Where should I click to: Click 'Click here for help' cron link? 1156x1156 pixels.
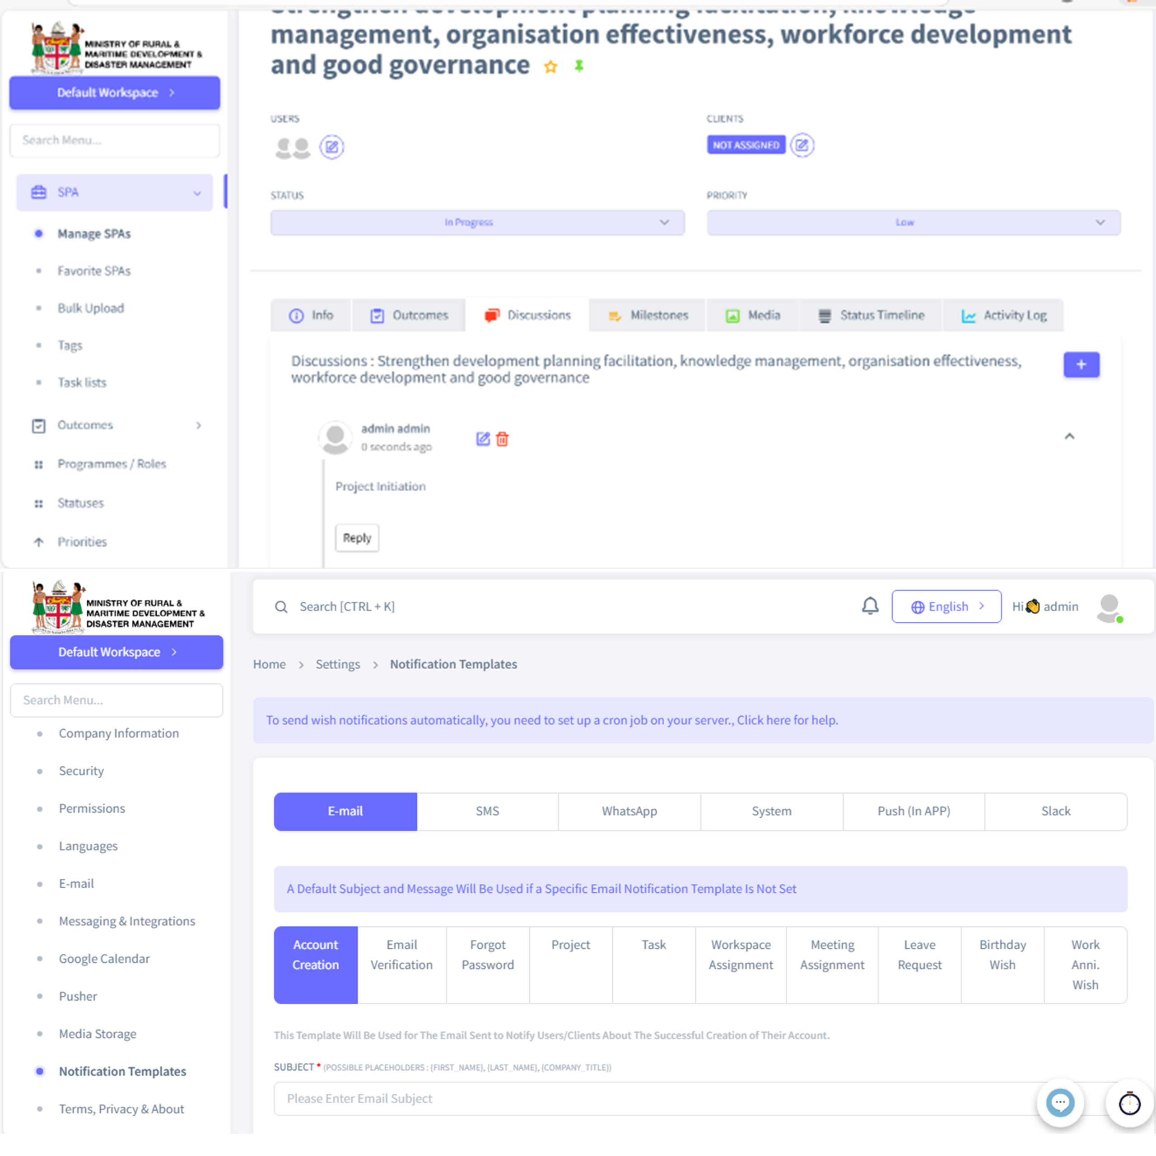[x=787, y=720]
